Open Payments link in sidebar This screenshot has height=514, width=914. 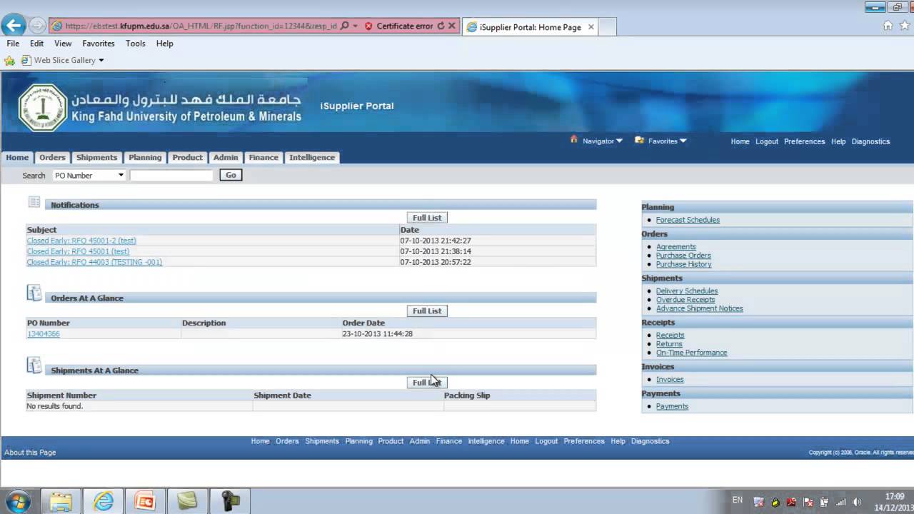click(x=672, y=406)
